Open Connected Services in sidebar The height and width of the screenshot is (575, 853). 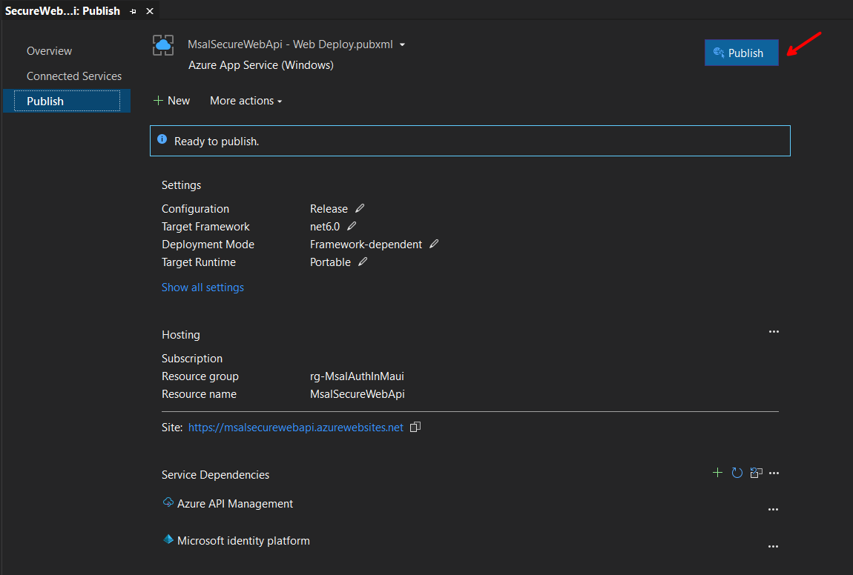[x=74, y=76]
